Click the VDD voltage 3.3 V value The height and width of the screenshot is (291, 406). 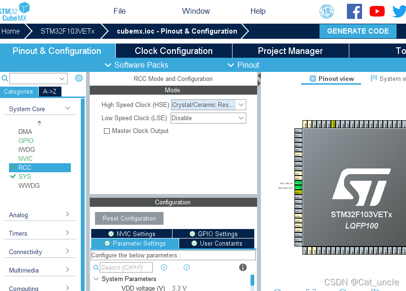pyautogui.click(x=179, y=288)
